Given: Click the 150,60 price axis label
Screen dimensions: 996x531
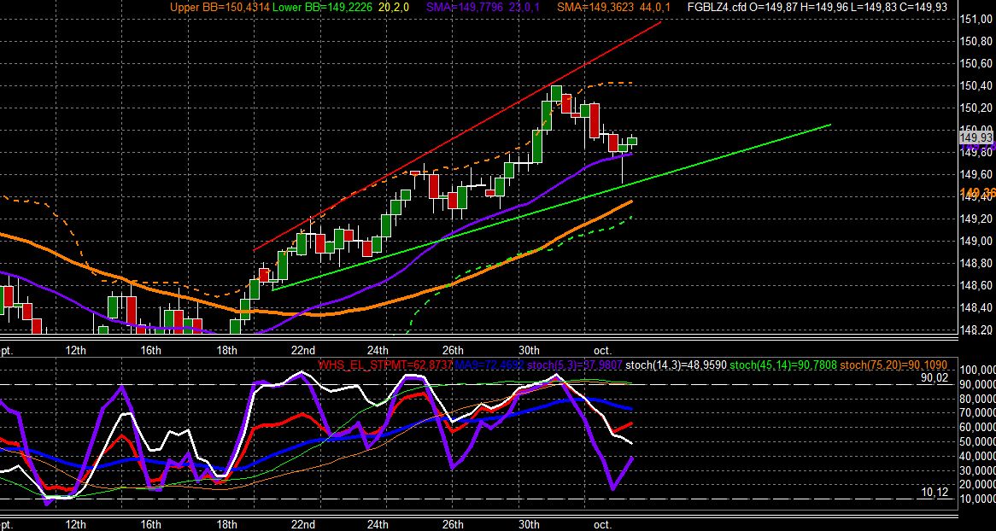Looking at the screenshot, I should pos(977,63).
